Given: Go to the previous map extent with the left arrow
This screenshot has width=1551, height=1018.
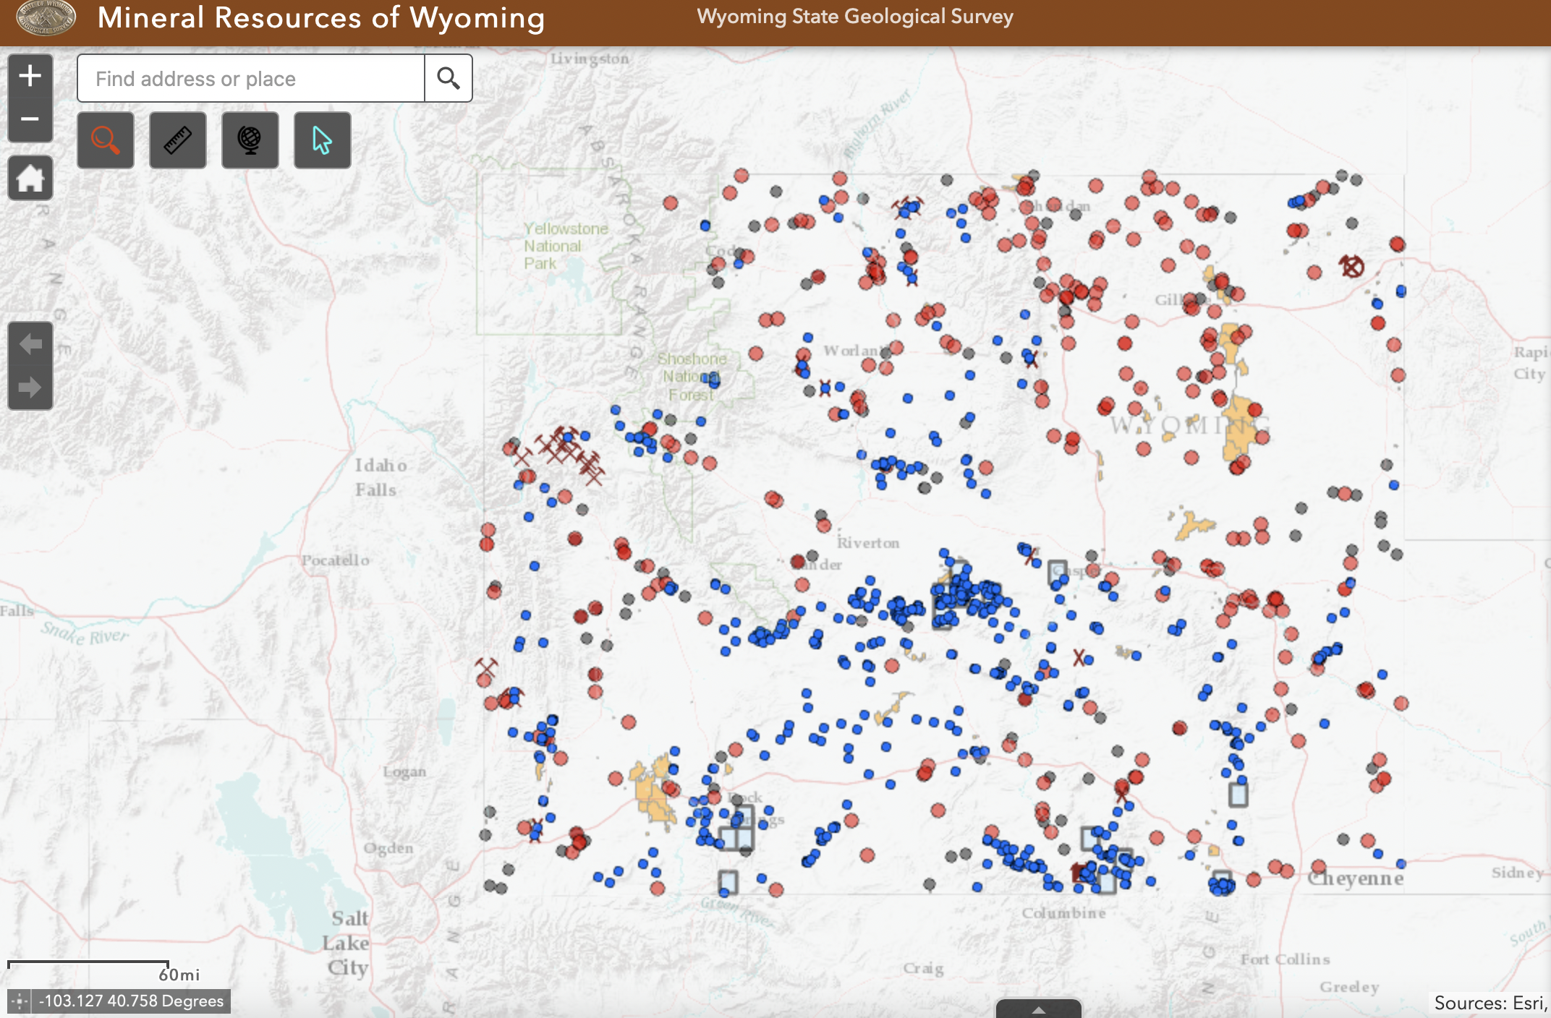Looking at the screenshot, I should pos(30,344).
